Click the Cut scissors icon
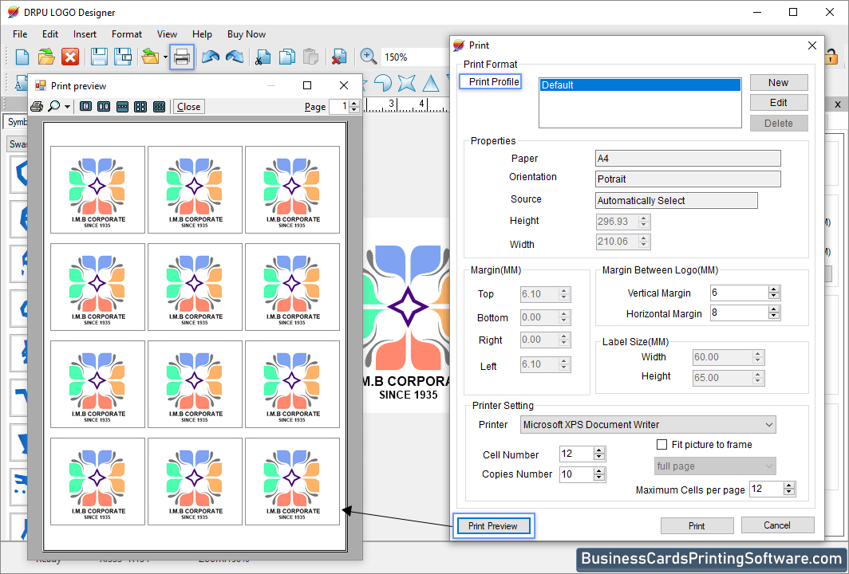Screen dimensions: 849x574 tap(263, 57)
